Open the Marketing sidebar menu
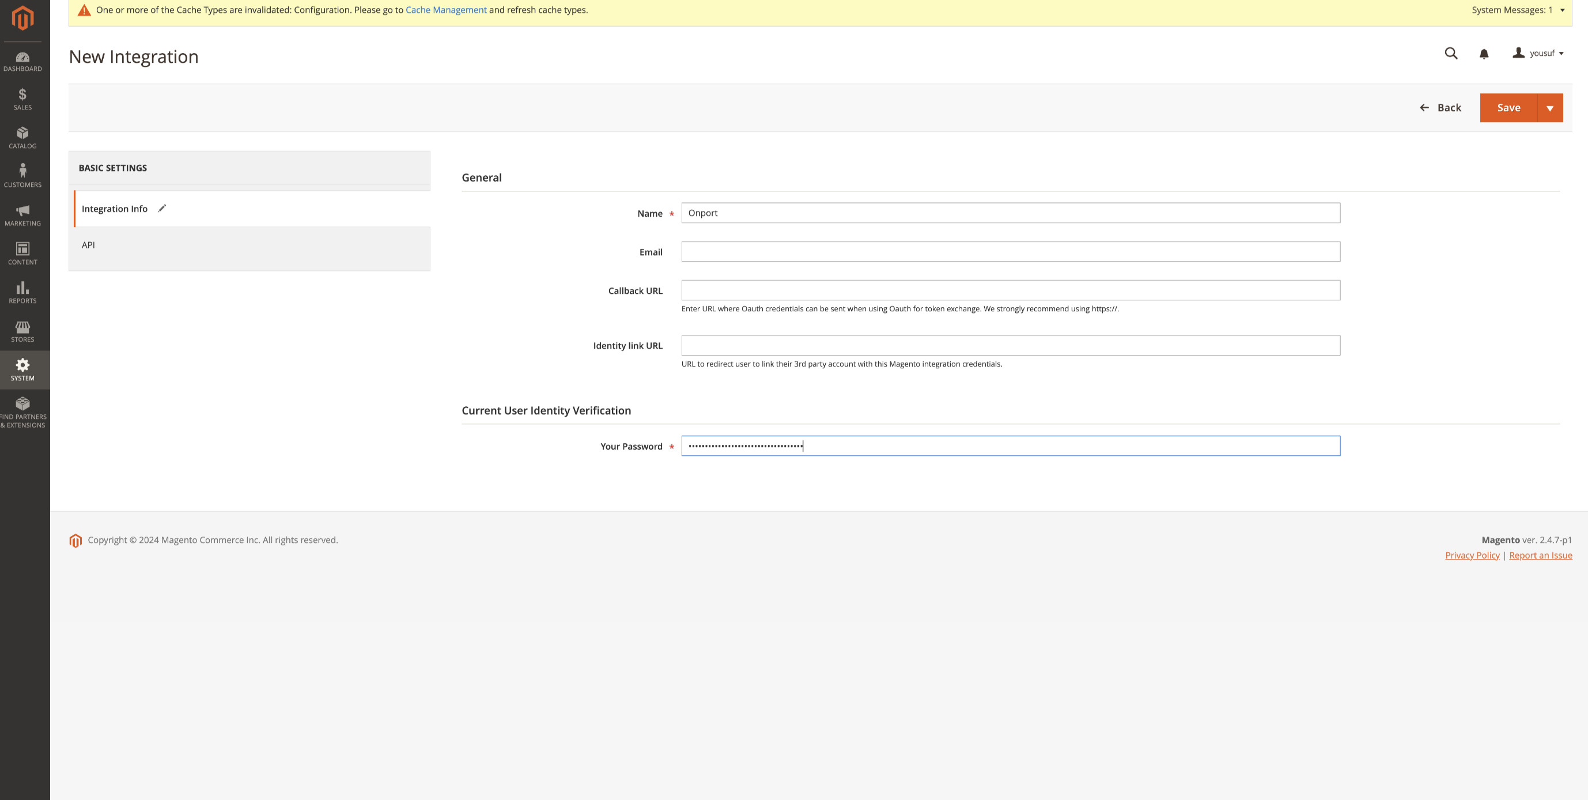 pyautogui.click(x=23, y=215)
